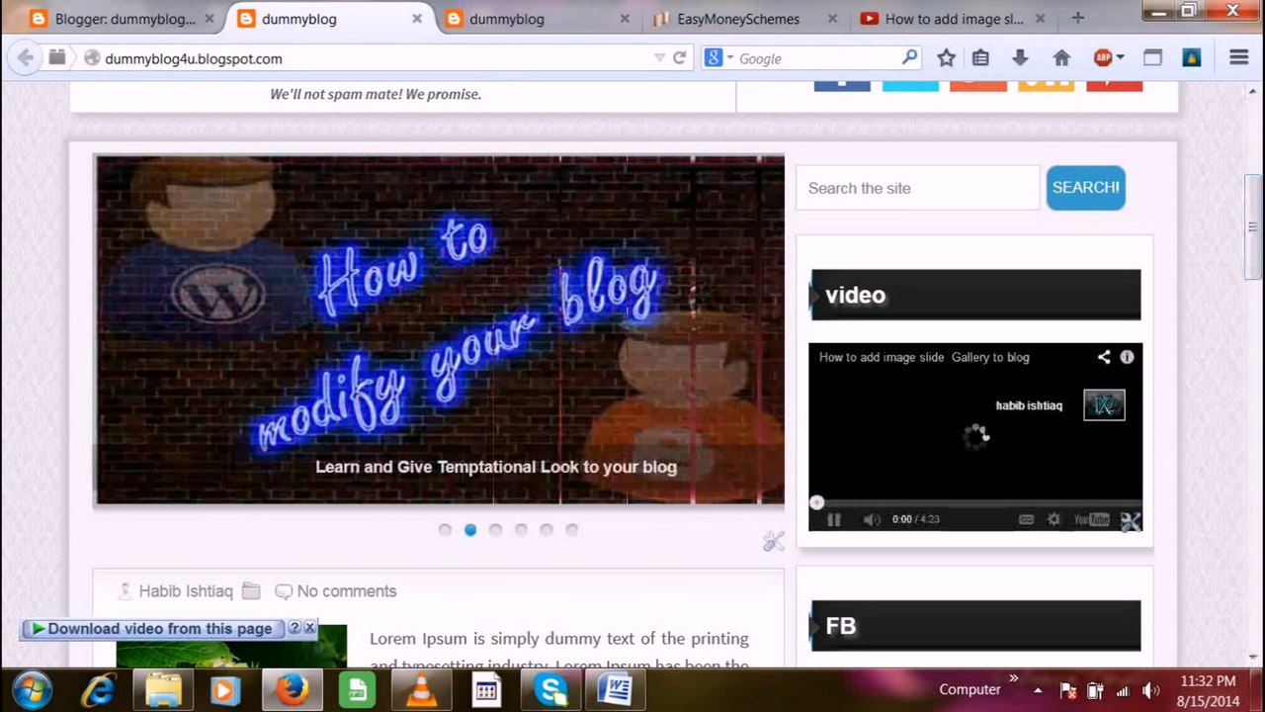Select the second slider pagination dot
1265x712 pixels.
click(x=470, y=530)
